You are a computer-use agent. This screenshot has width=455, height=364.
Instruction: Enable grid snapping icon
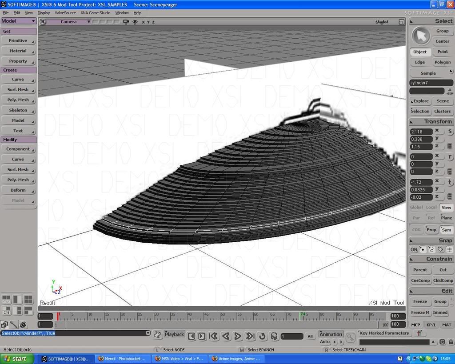pos(449,249)
